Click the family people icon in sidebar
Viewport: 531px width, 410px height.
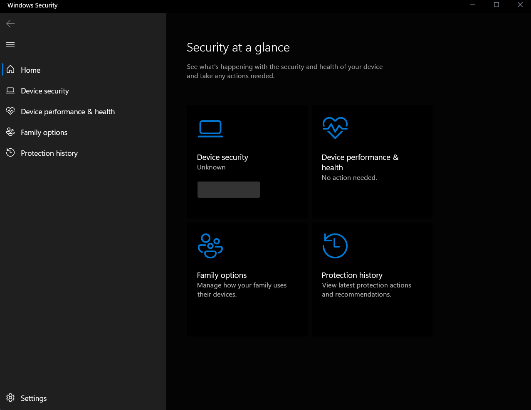tap(10, 132)
